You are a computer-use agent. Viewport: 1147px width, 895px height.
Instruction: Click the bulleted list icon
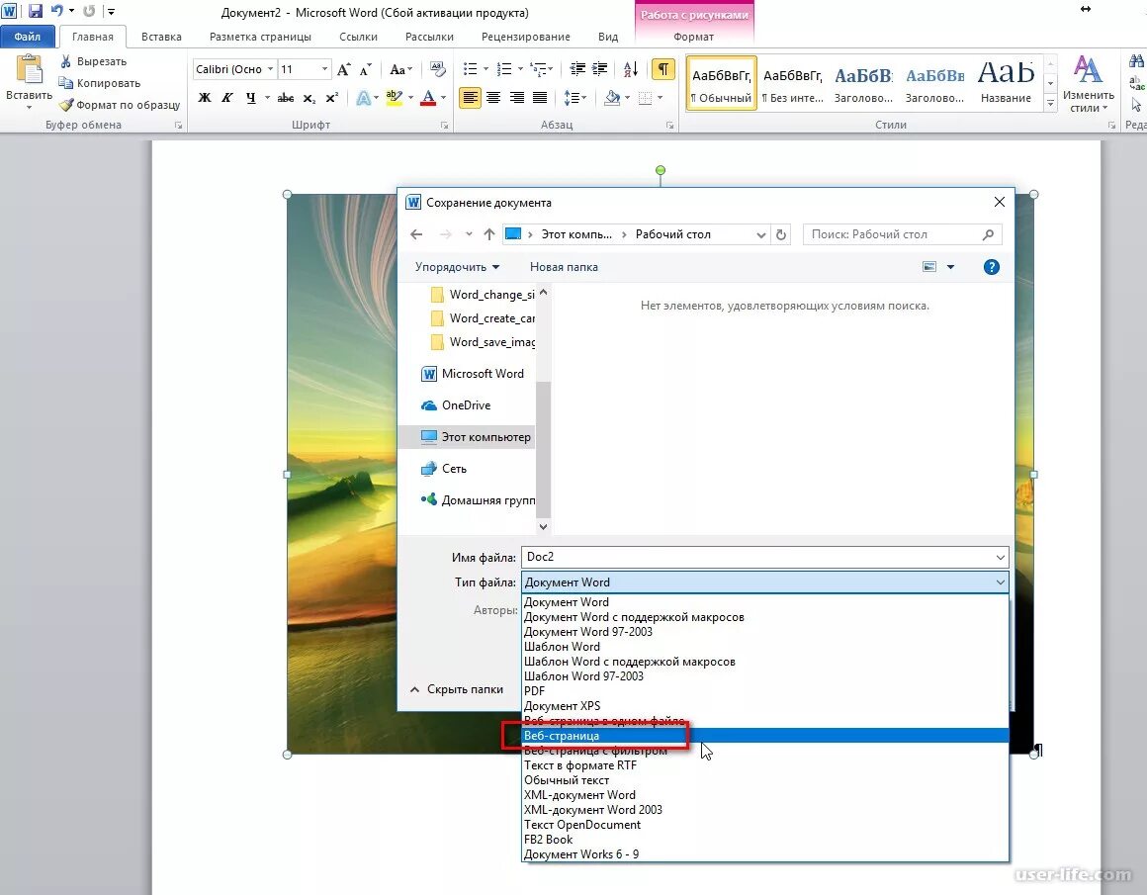coord(471,69)
